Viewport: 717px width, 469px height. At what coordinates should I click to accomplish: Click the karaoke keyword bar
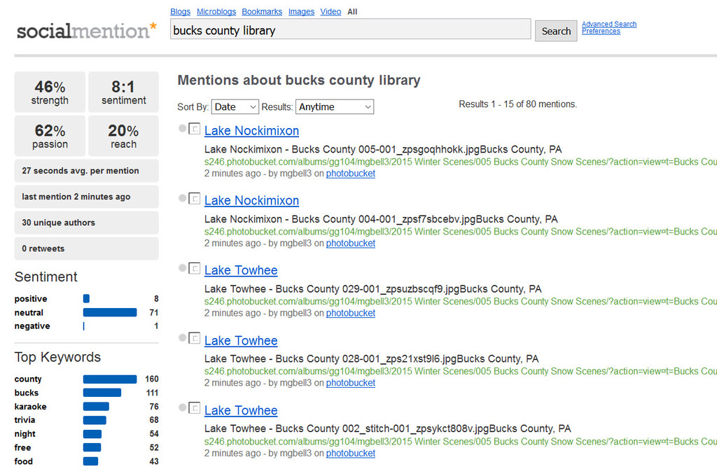coord(96,407)
